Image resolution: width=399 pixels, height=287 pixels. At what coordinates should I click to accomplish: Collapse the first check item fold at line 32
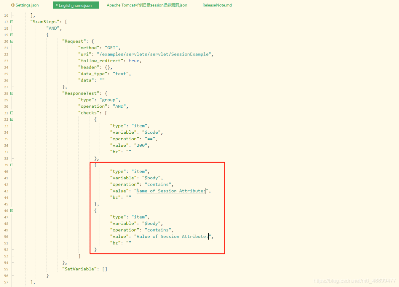[12, 119]
